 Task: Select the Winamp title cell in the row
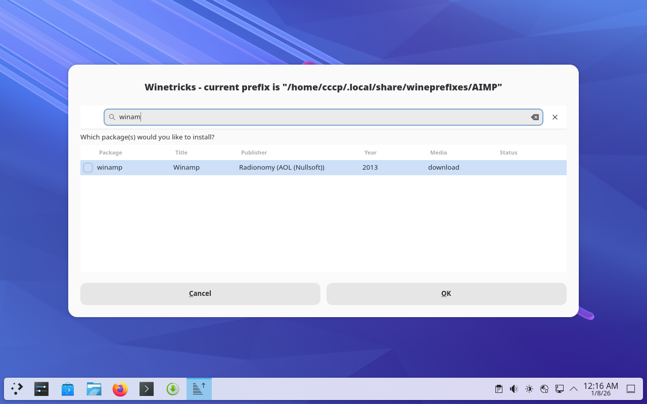pos(187,168)
